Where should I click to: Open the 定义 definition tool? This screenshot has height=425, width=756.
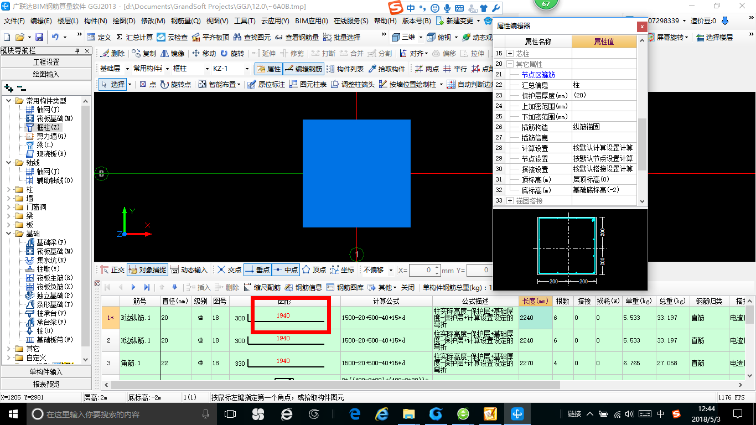(x=99, y=37)
